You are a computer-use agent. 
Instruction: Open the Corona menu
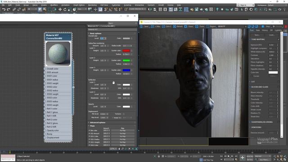coord(170,5)
